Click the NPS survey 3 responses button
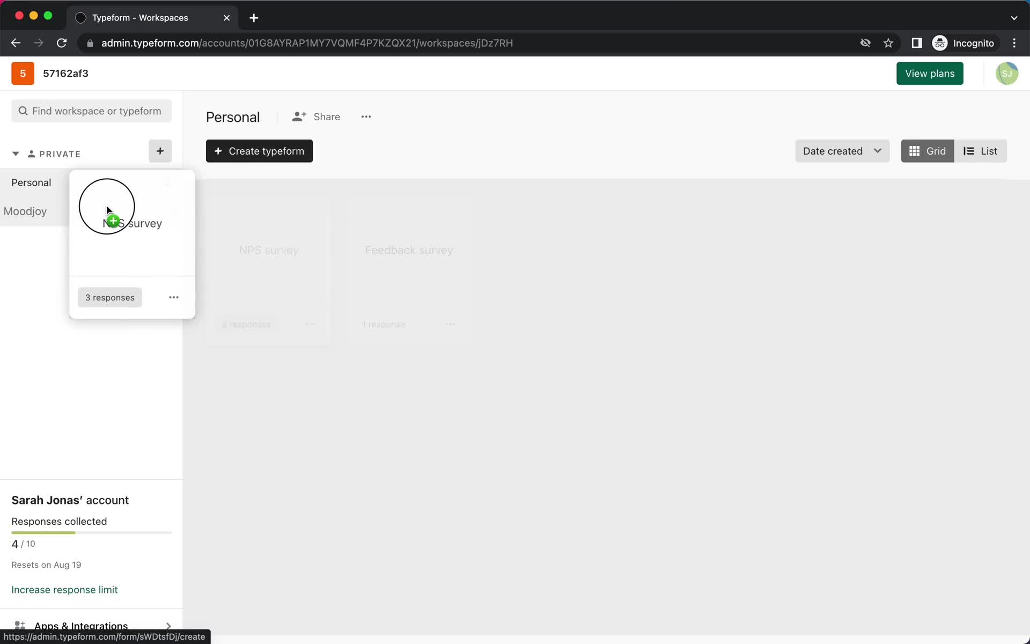The image size is (1030, 644). pos(110,297)
